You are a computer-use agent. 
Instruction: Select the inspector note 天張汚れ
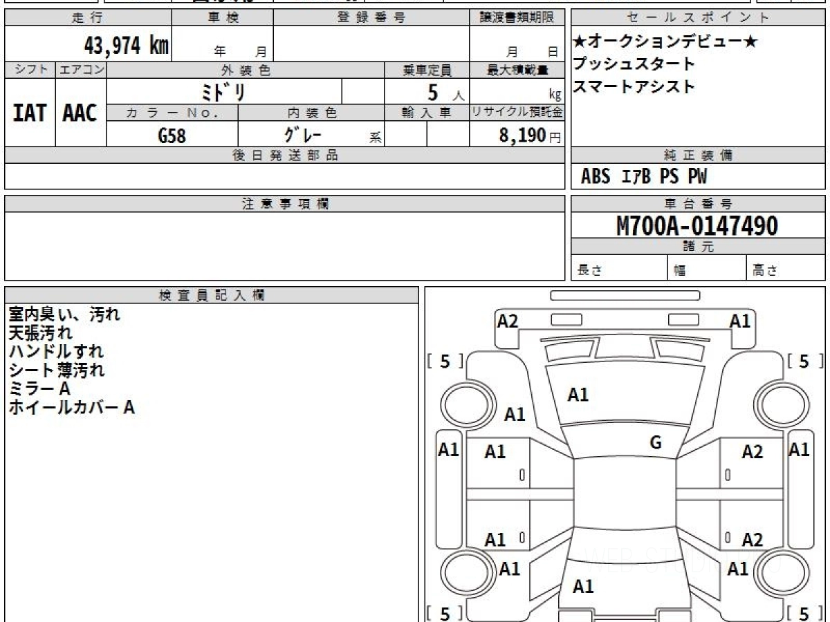[x=40, y=333]
